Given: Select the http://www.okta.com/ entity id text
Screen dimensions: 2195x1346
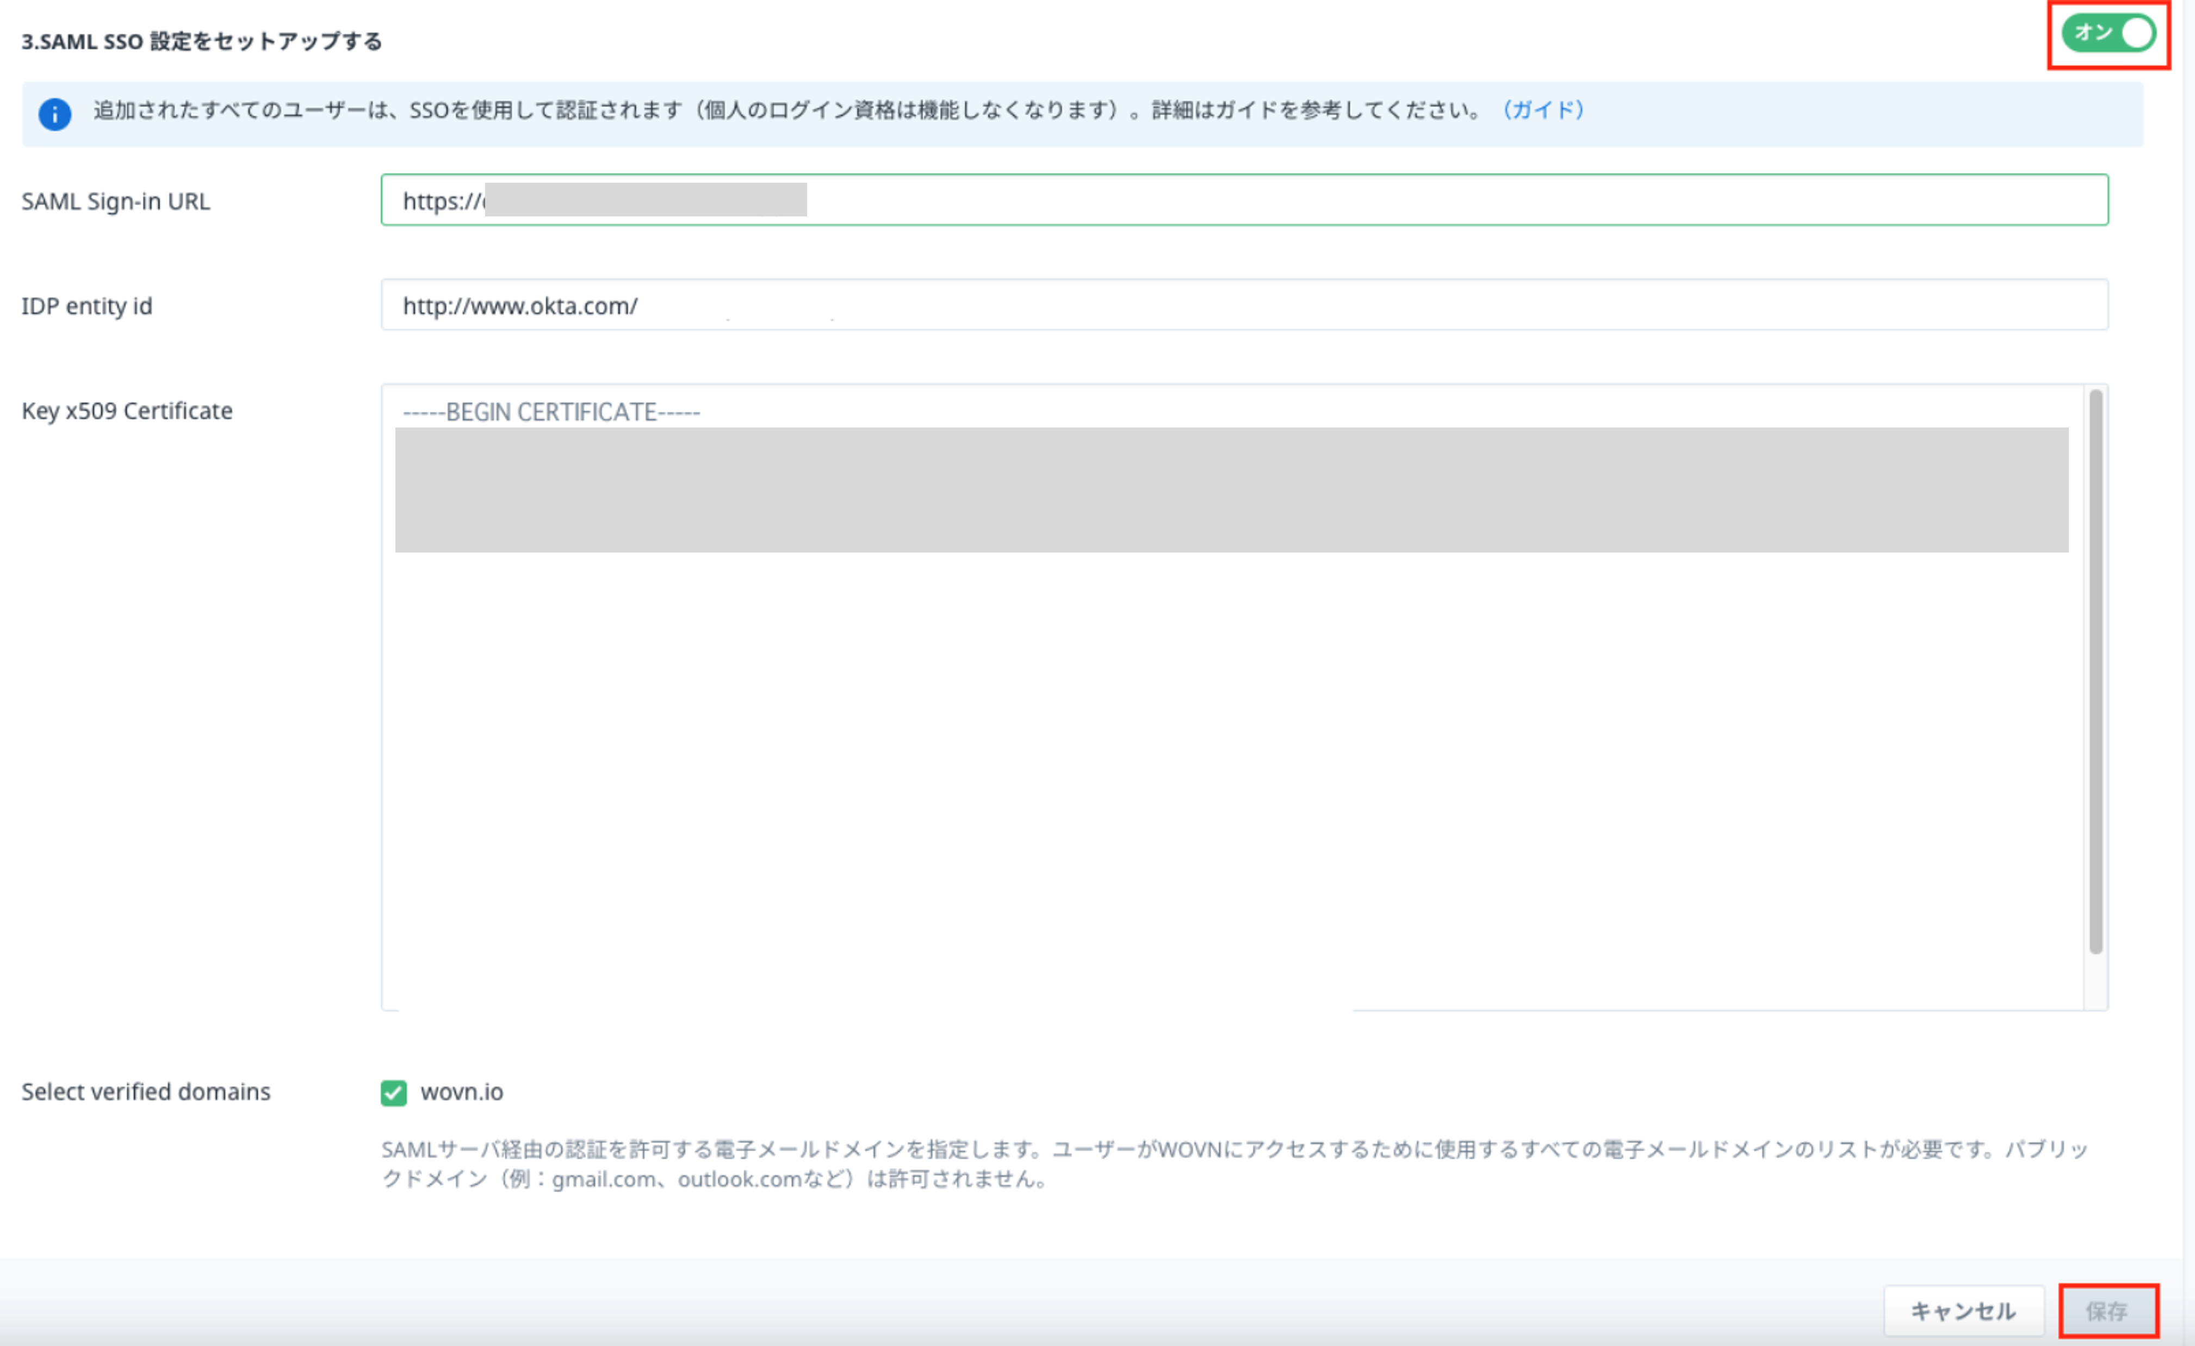Looking at the screenshot, I should [x=519, y=306].
